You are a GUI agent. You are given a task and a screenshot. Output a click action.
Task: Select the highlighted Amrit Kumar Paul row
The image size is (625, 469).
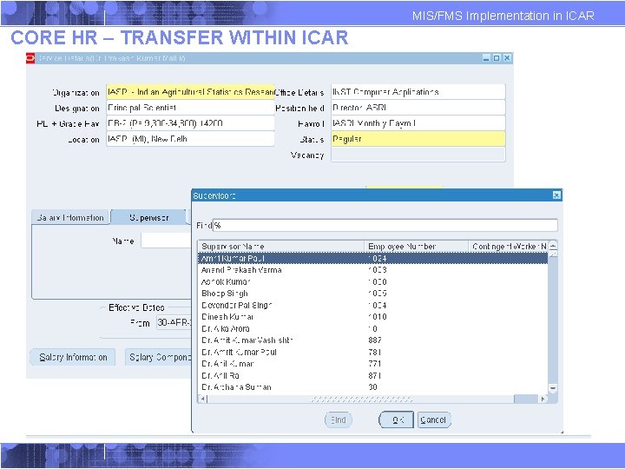click(x=372, y=259)
